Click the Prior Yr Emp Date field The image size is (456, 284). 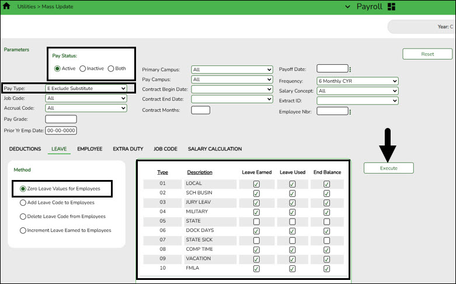(61, 130)
